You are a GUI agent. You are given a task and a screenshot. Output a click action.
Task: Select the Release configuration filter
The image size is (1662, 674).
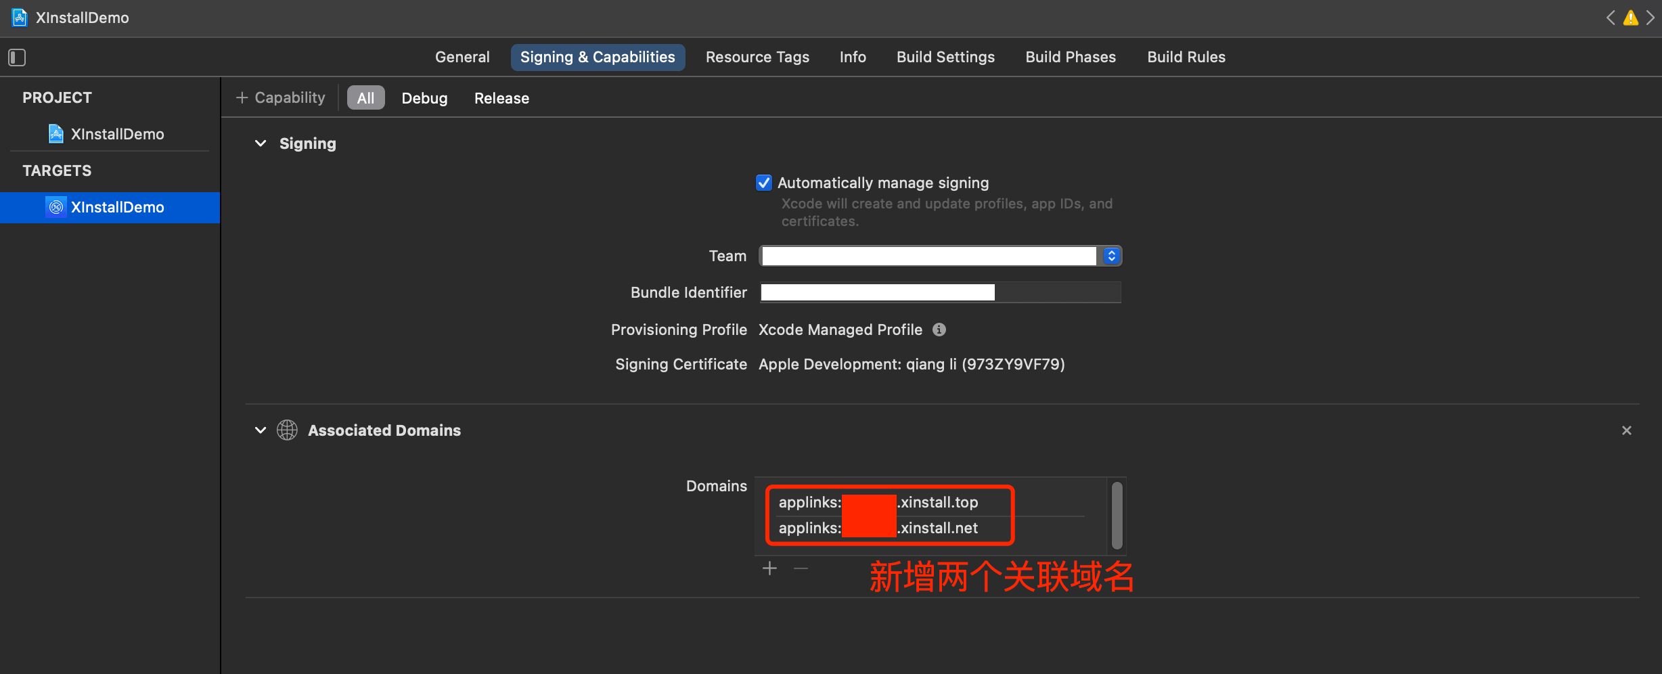pyautogui.click(x=501, y=98)
